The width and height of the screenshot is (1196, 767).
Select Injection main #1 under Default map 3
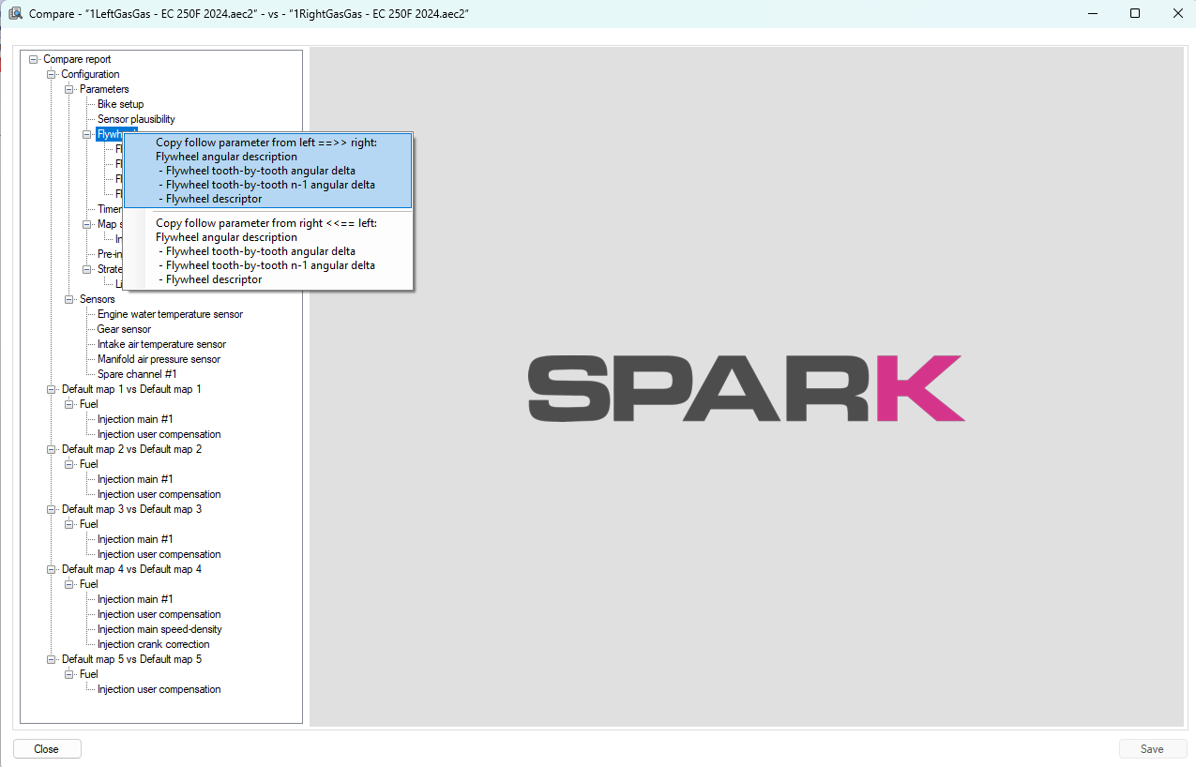135,539
